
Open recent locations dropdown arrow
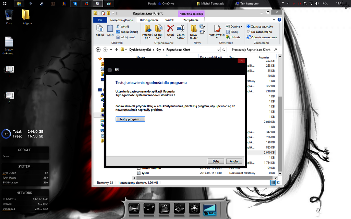111,50
